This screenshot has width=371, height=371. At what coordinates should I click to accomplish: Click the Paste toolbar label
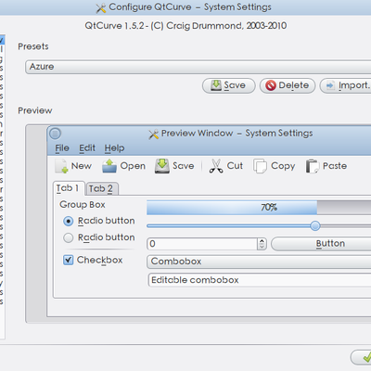335,166
